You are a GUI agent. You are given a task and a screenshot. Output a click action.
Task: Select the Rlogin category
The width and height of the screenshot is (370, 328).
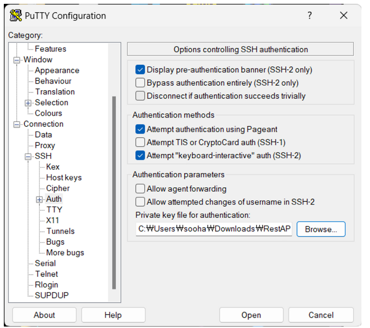click(x=47, y=285)
